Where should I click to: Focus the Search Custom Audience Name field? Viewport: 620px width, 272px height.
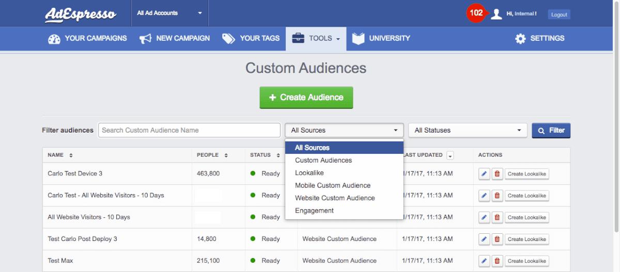(189, 131)
